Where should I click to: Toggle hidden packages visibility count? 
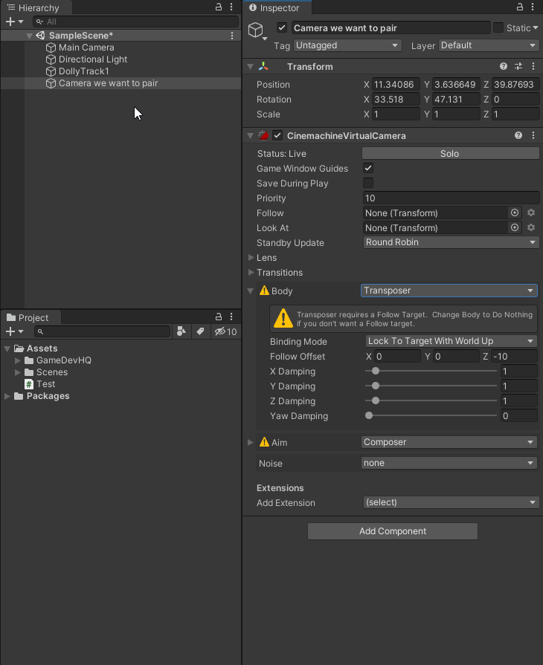tap(225, 331)
